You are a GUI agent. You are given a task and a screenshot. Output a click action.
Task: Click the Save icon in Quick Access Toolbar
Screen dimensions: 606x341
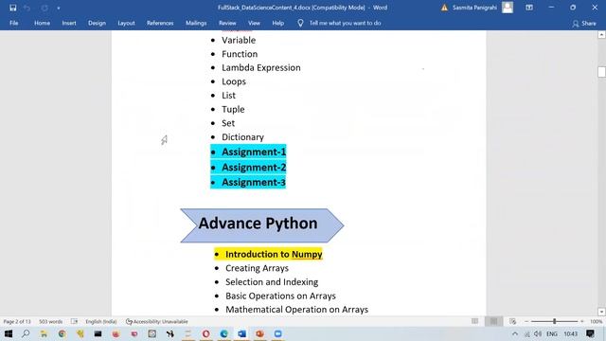(12, 8)
